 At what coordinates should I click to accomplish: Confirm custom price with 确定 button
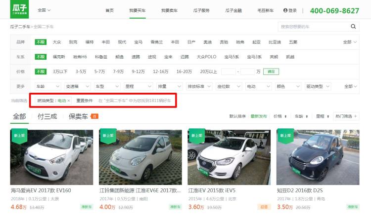tap(271, 72)
